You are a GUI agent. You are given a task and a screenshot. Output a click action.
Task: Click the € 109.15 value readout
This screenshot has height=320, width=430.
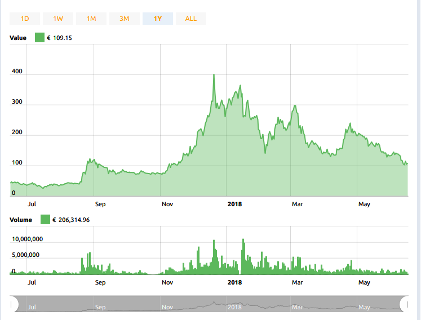tap(60, 38)
